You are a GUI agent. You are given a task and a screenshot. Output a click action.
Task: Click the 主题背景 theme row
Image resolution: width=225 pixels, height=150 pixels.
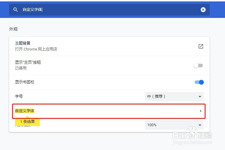click(109, 46)
